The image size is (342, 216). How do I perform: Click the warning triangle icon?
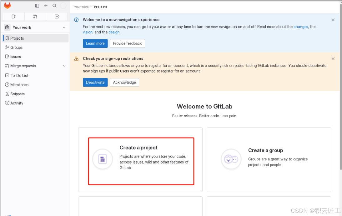[x=76, y=59]
